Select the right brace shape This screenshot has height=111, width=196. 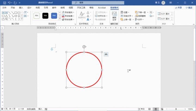19,19
